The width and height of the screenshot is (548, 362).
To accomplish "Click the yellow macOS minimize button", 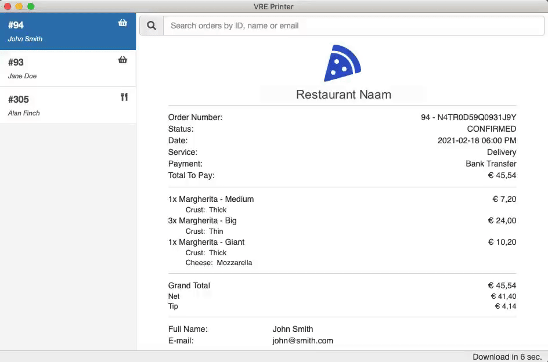I will tap(19, 6).
